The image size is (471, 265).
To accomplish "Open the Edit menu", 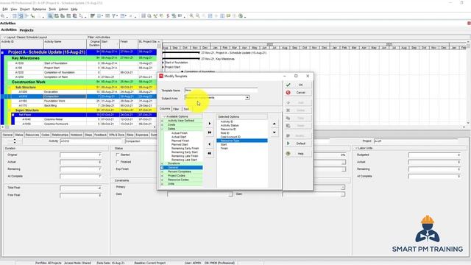I will (5, 10).
